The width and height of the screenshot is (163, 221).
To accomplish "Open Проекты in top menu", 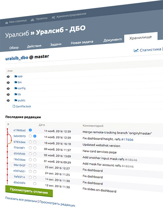I will (41, 19).
